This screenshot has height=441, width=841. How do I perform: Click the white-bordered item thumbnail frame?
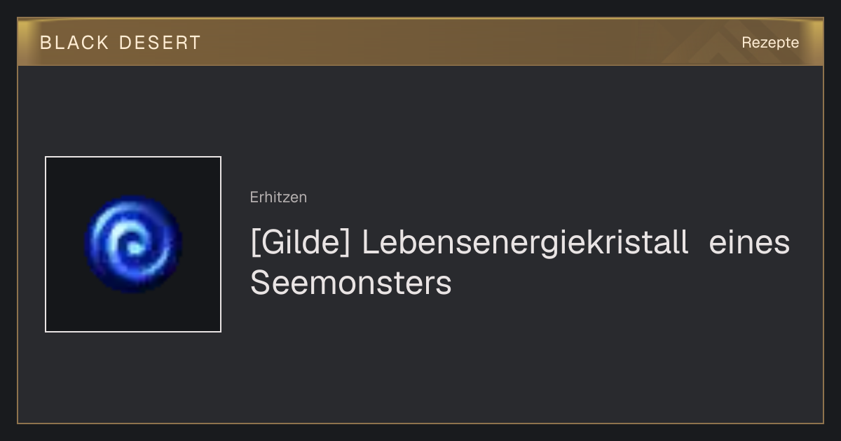click(x=133, y=244)
